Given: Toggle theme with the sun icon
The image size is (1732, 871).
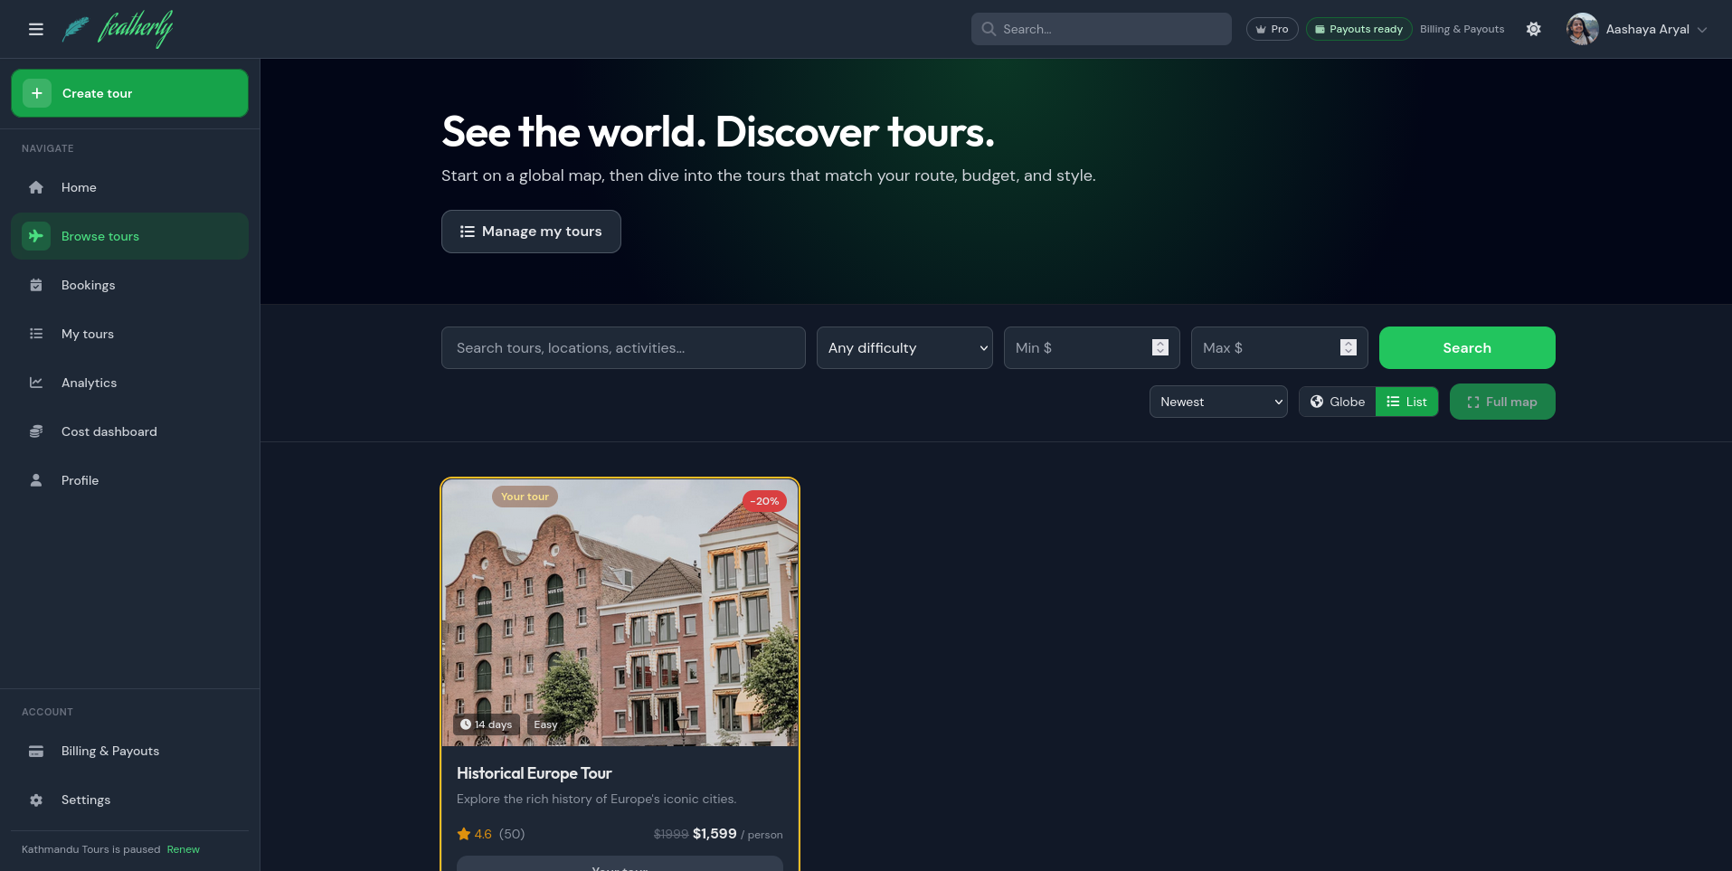Looking at the screenshot, I should 1534,29.
